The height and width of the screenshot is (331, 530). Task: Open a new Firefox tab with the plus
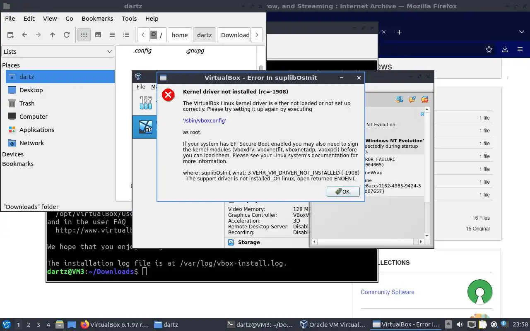point(399,32)
